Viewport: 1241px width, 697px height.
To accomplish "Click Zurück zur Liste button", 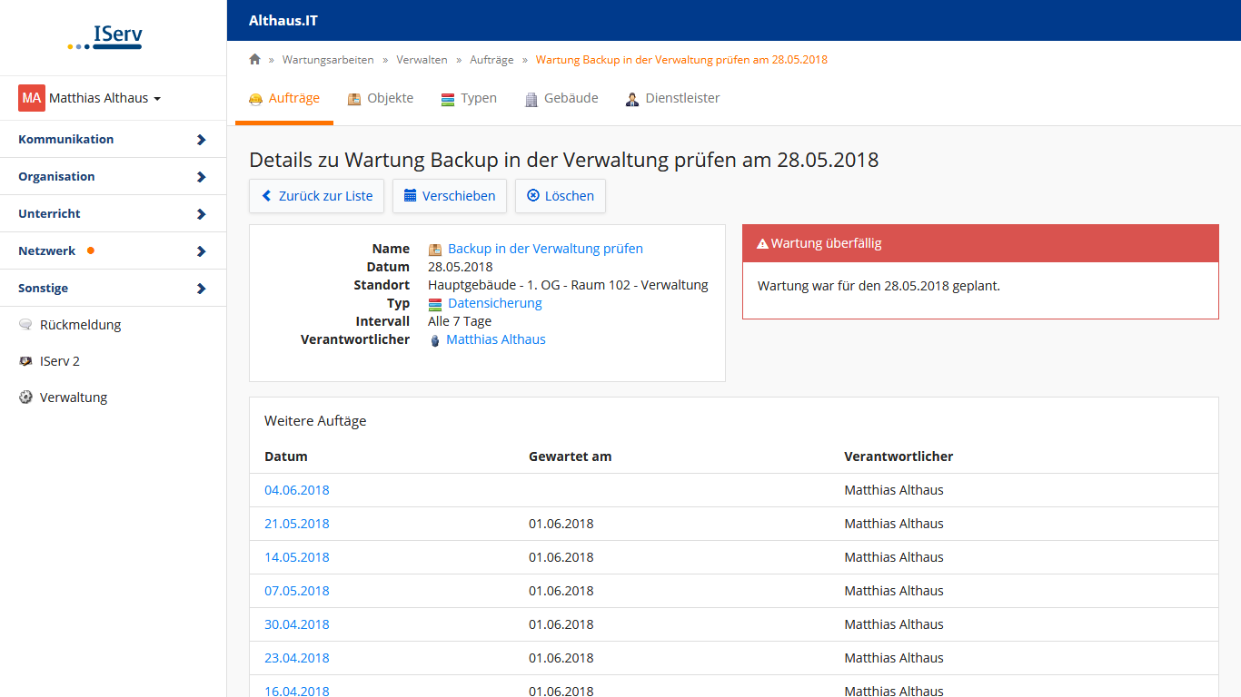I will pos(317,196).
